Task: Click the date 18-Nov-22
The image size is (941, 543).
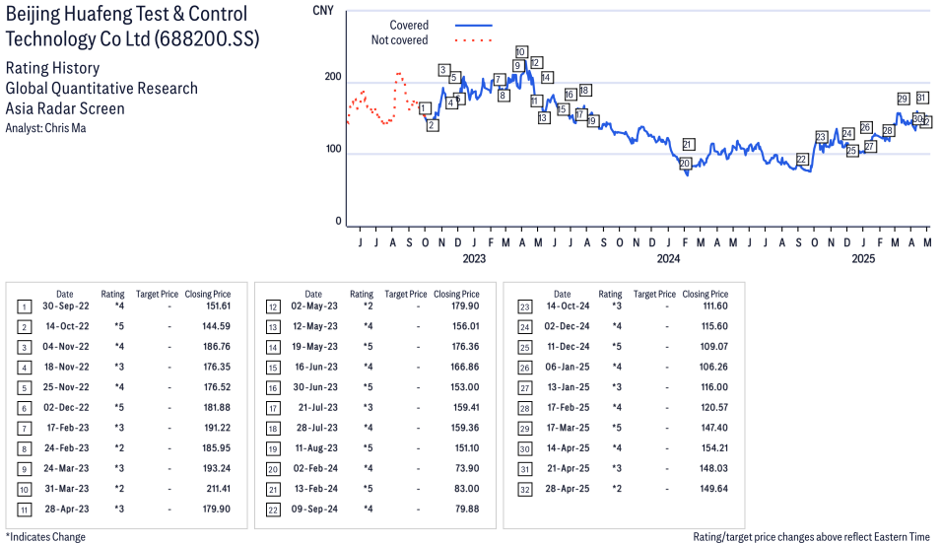Action: tap(66, 367)
